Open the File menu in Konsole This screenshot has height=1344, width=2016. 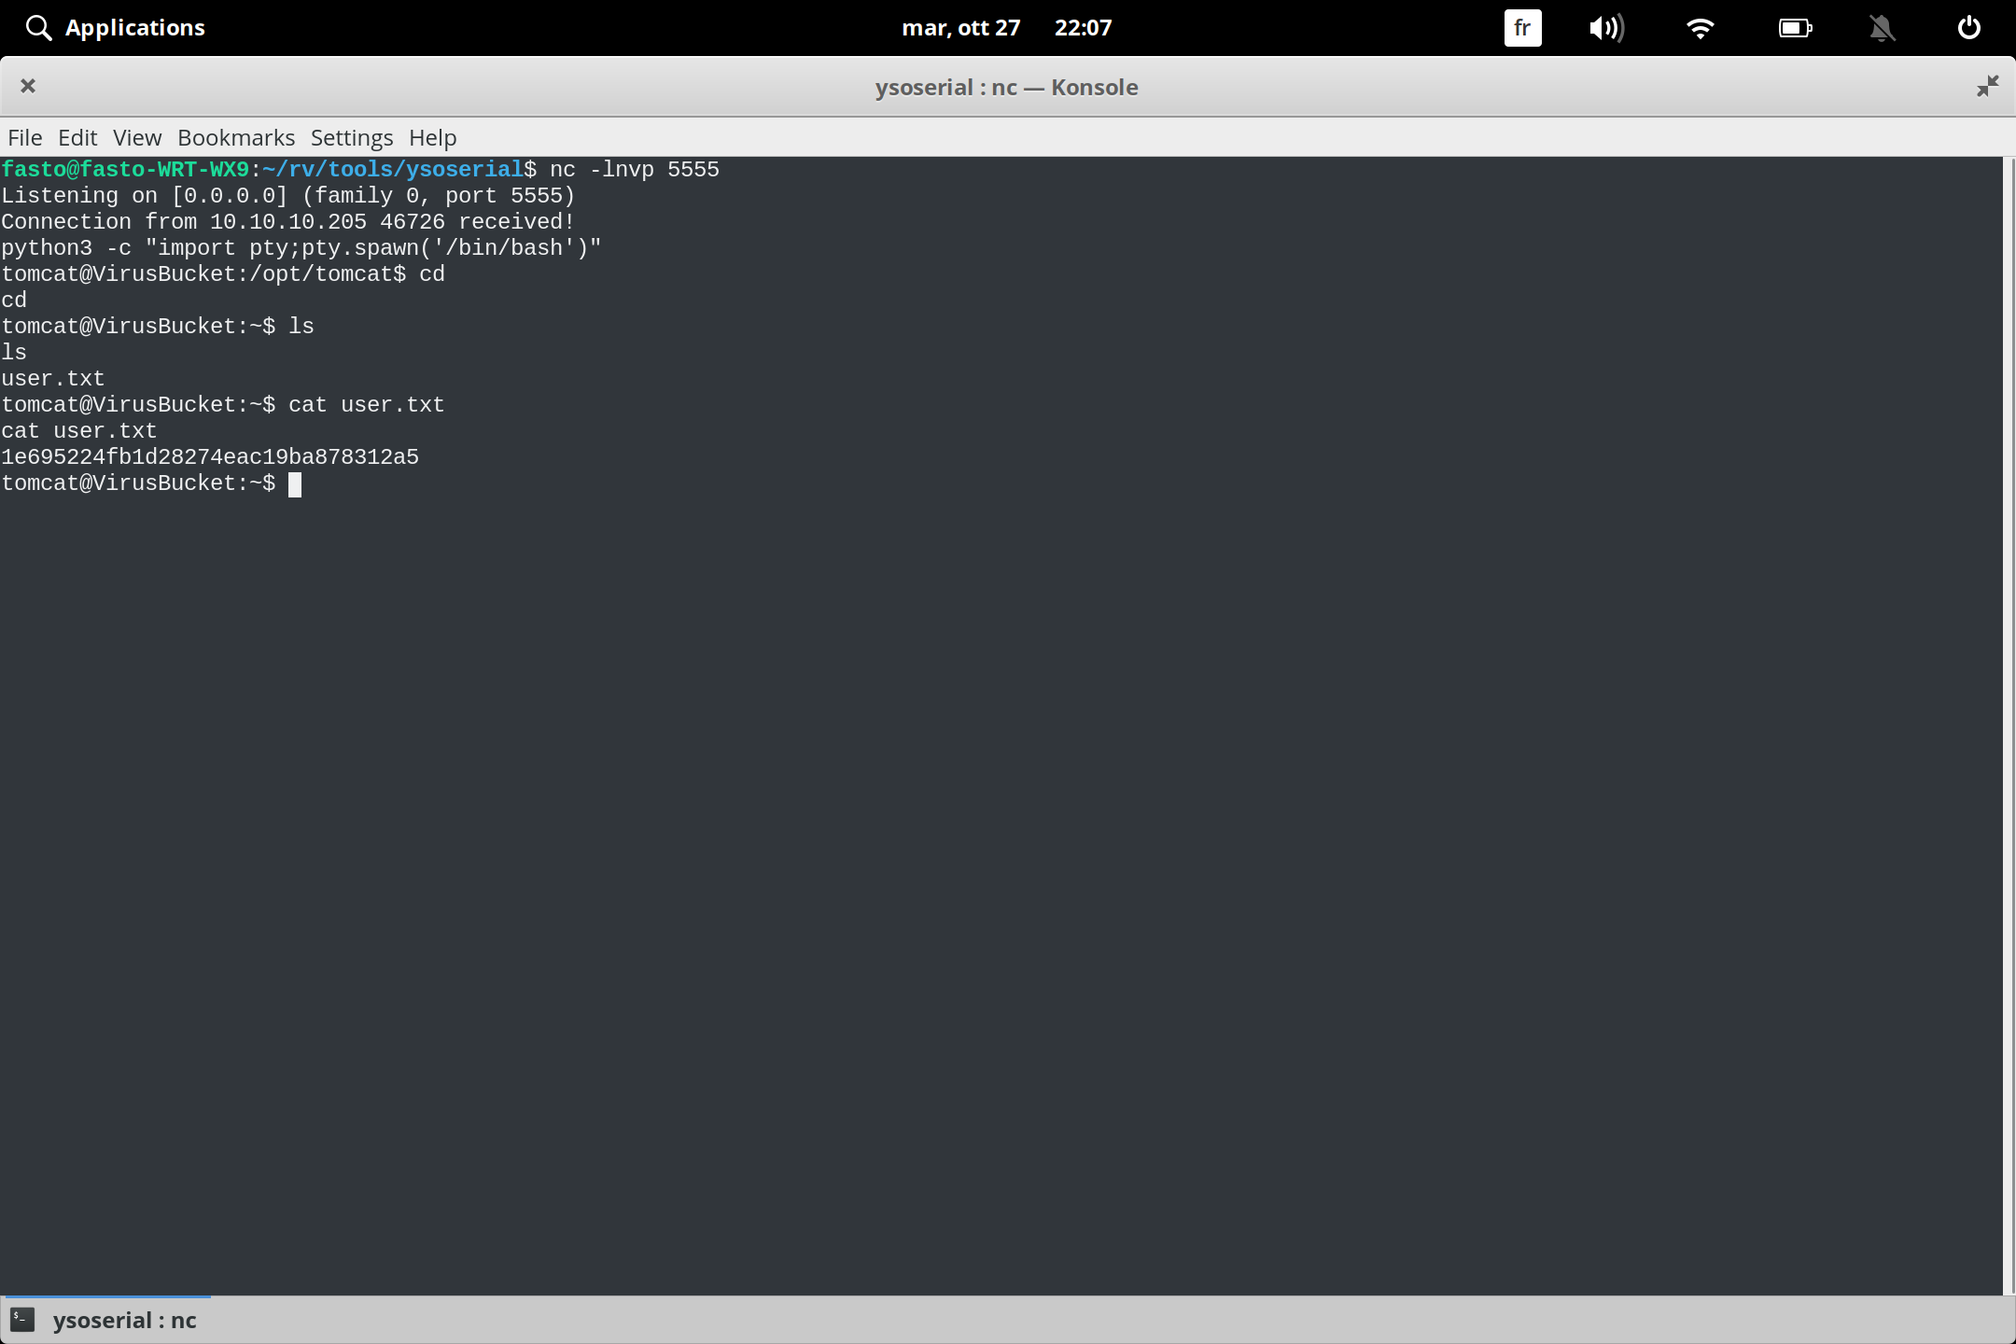[24, 137]
